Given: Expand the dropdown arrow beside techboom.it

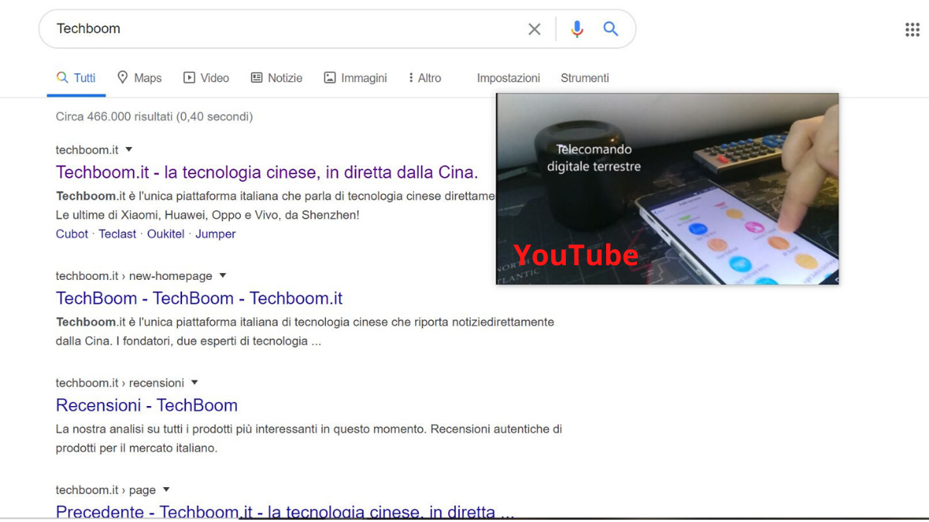Looking at the screenshot, I should coord(129,149).
